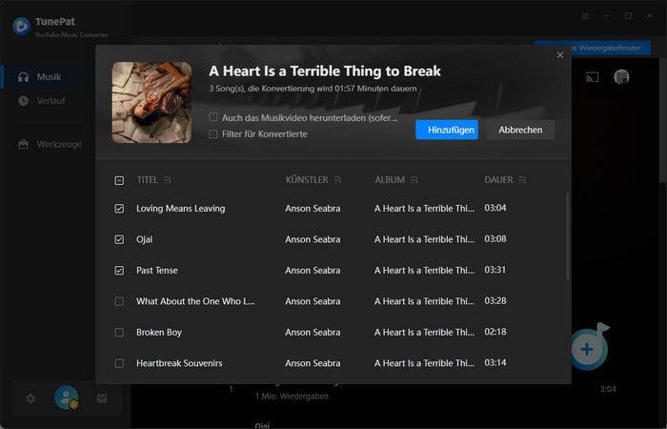Uncheck the Ojai song checkbox
The width and height of the screenshot is (667, 429).
(x=119, y=239)
